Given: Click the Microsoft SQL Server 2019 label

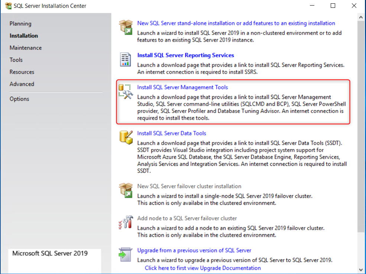Looking at the screenshot, I should click(x=50, y=253).
